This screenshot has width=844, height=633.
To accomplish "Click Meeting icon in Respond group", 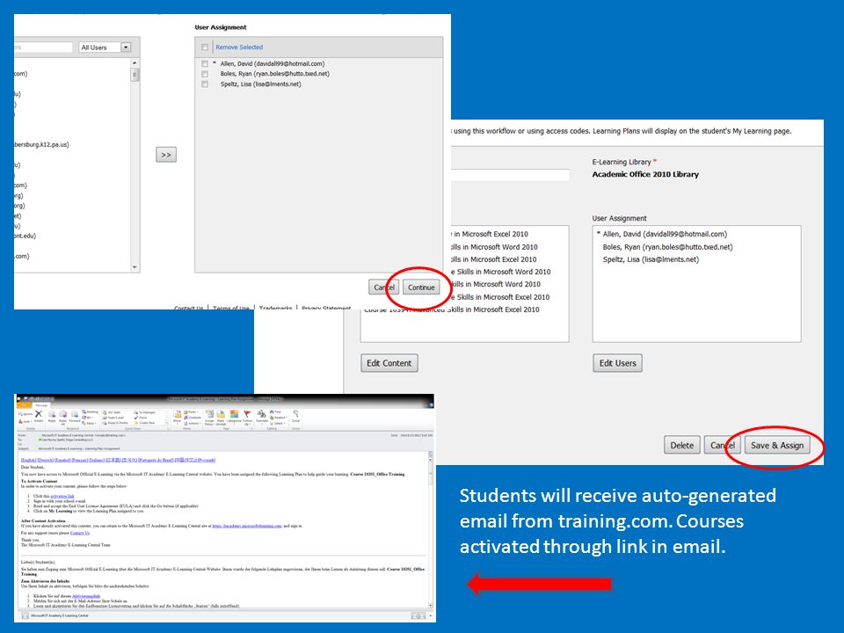I will (90, 411).
